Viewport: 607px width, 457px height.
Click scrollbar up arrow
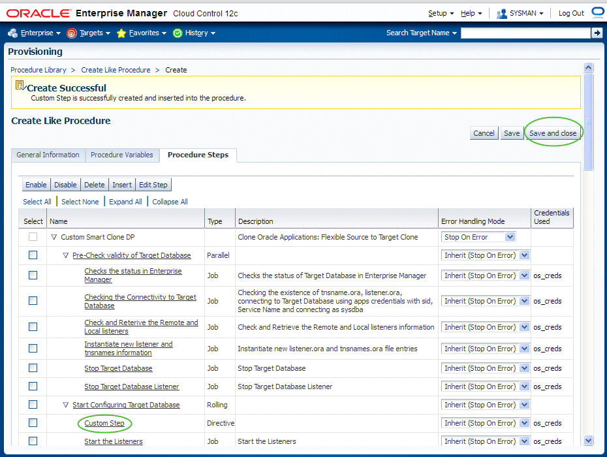(x=589, y=68)
